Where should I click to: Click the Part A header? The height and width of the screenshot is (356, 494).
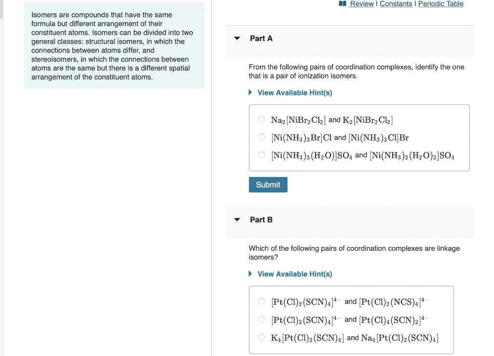point(261,38)
